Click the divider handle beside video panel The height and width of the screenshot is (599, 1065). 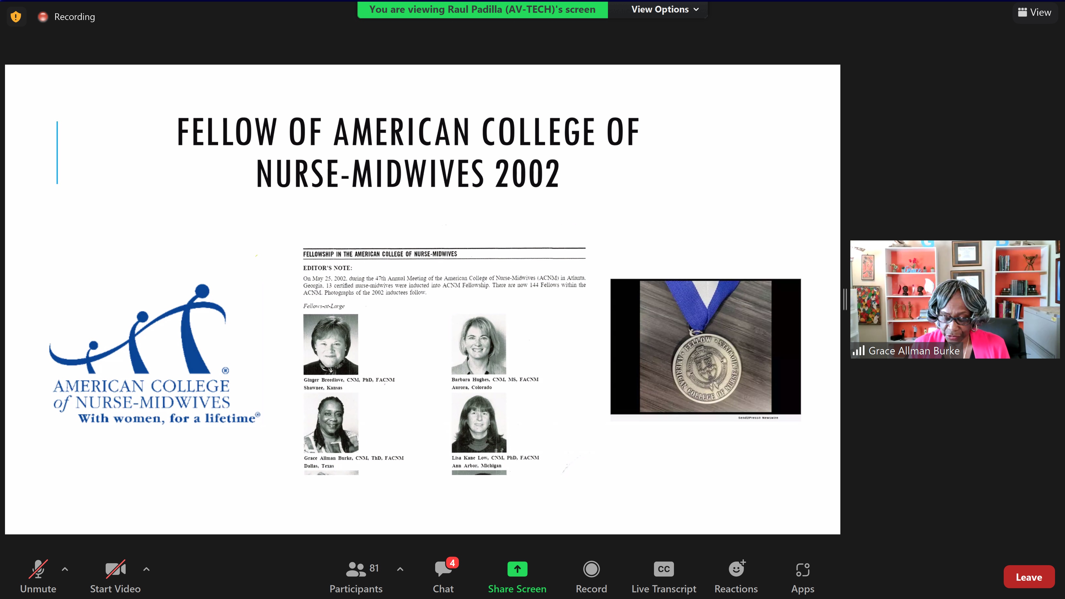click(x=845, y=299)
